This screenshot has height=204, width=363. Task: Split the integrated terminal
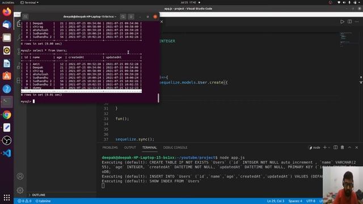coord(335,147)
